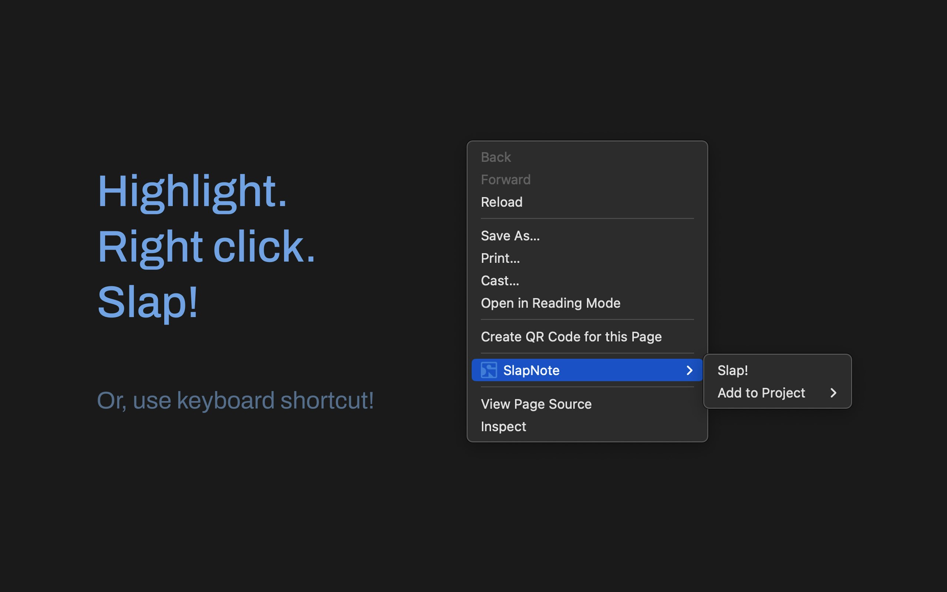Create QR Code for this Page
This screenshot has width=947, height=592.
coord(571,336)
